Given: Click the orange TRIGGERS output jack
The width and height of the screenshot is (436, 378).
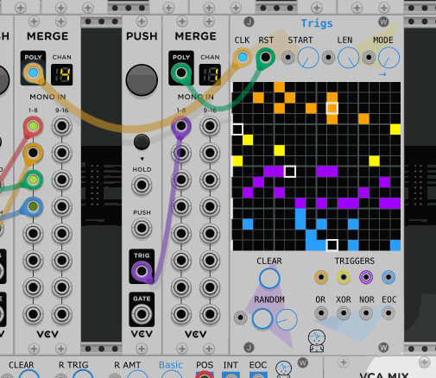Looking at the screenshot, I should 321,277.
